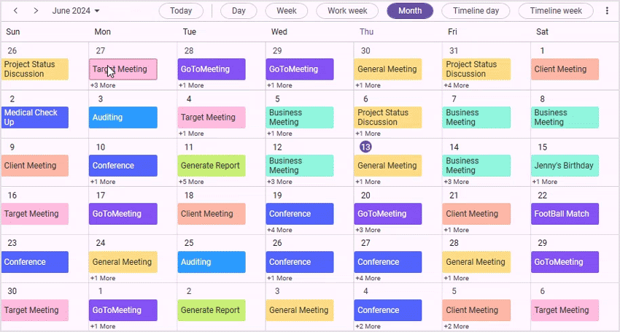Open GoToMeeting event on June 29
The width and height of the screenshot is (620, 332).
[x=565, y=262]
